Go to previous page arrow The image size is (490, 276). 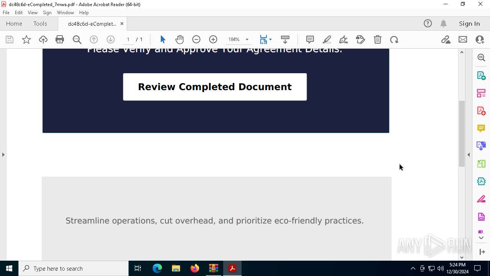tap(94, 39)
